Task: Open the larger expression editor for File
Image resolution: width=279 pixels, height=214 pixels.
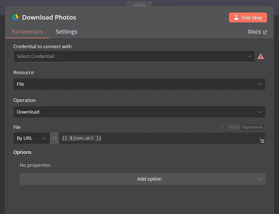Action: pyautogui.click(x=262, y=141)
